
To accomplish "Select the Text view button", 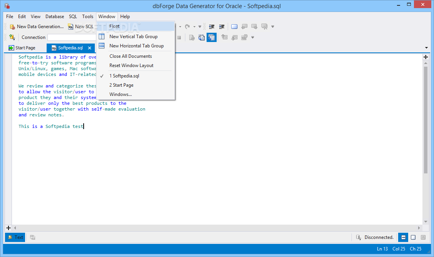I will click(15, 237).
